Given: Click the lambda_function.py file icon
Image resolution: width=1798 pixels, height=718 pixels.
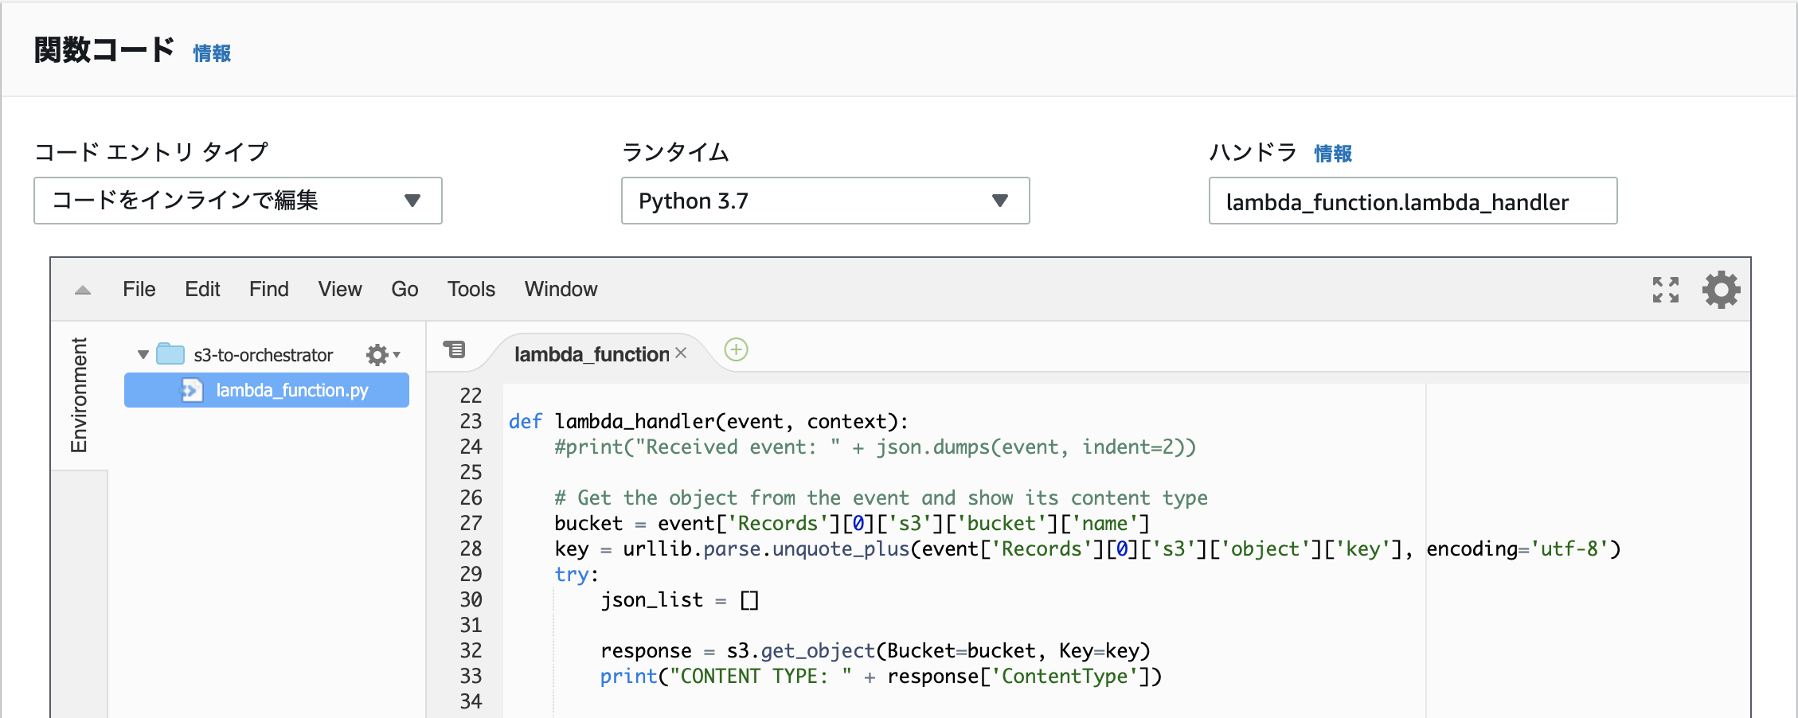Looking at the screenshot, I should click(192, 390).
